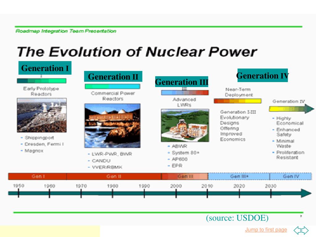Click 'Early Prototype Reactors' caption
The width and height of the screenshot is (316, 237).
pos(41,91)
